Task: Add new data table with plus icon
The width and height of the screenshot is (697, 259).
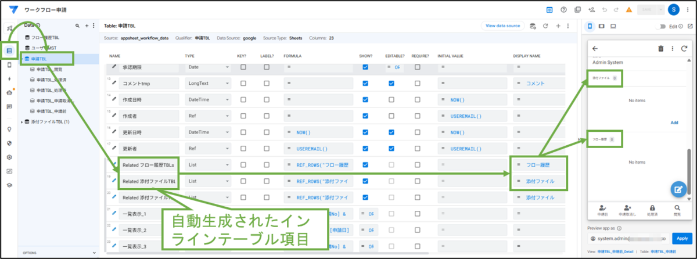Action: 87,26
